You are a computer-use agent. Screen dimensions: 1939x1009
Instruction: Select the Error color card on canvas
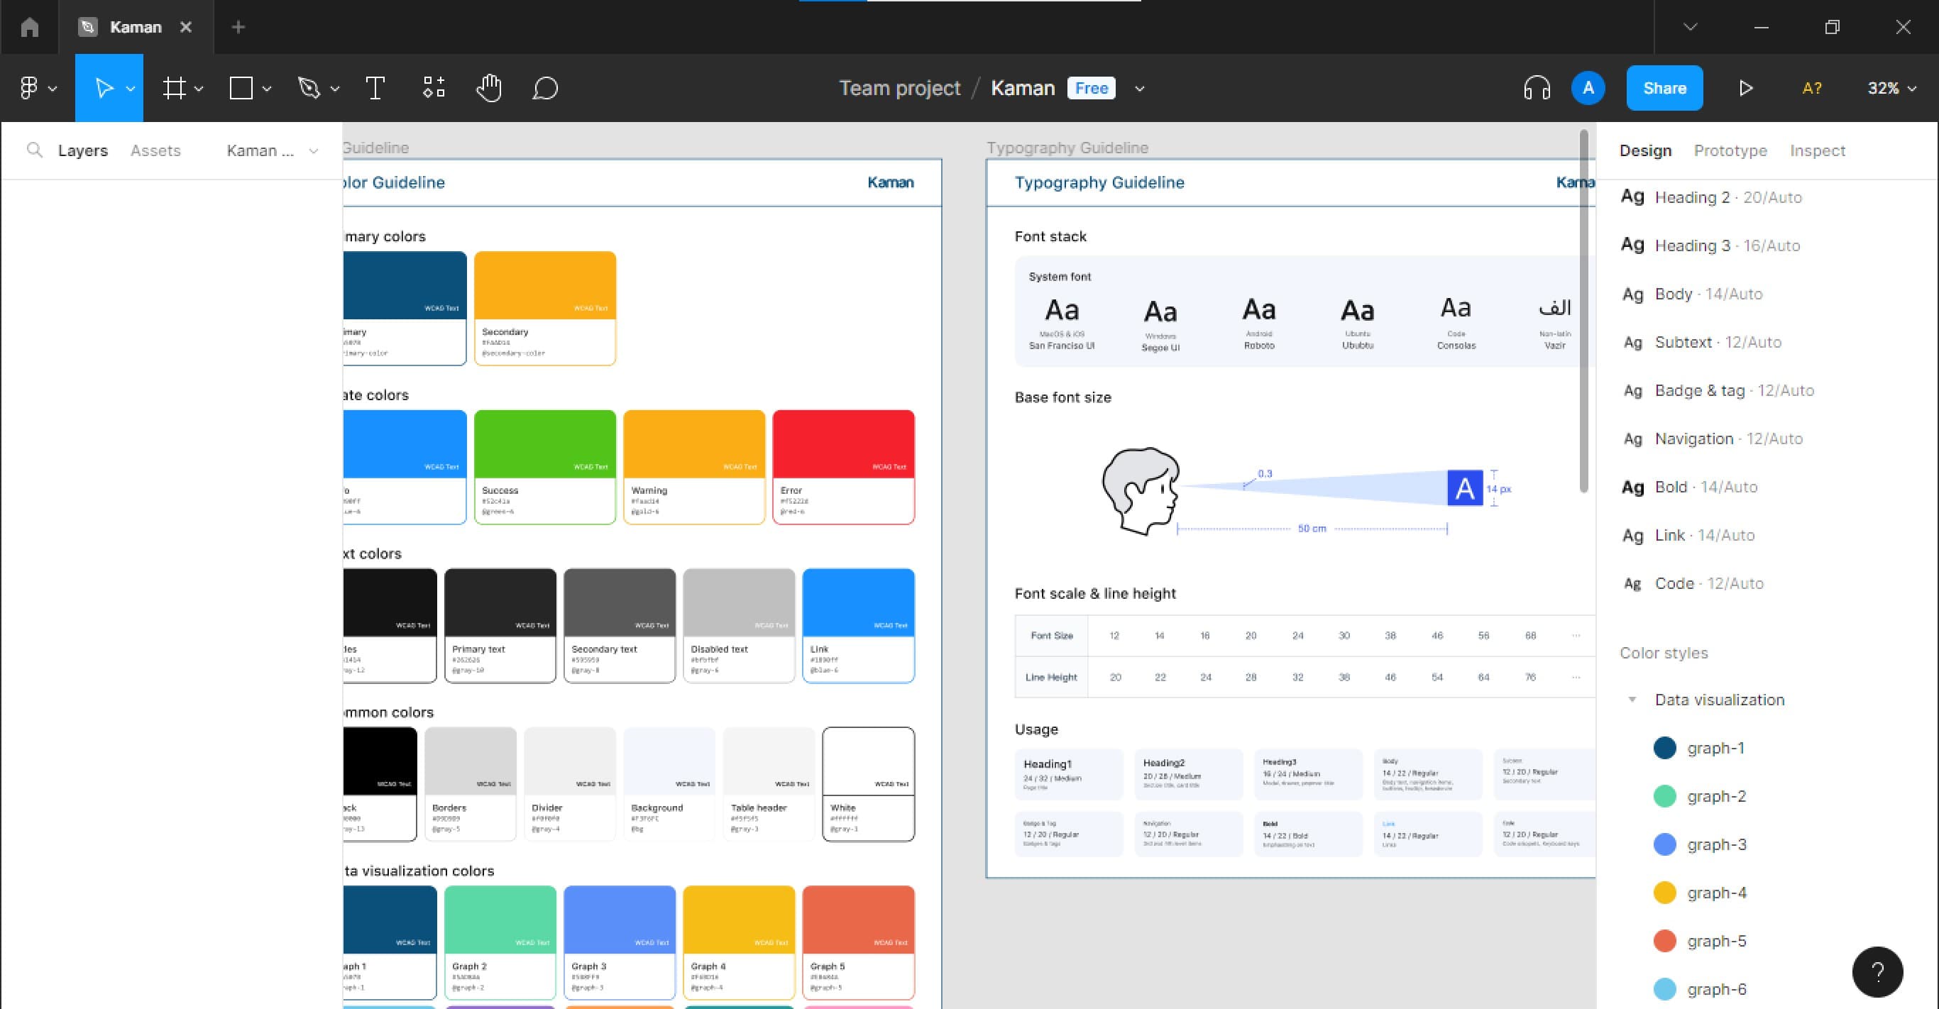pos(843,466)
